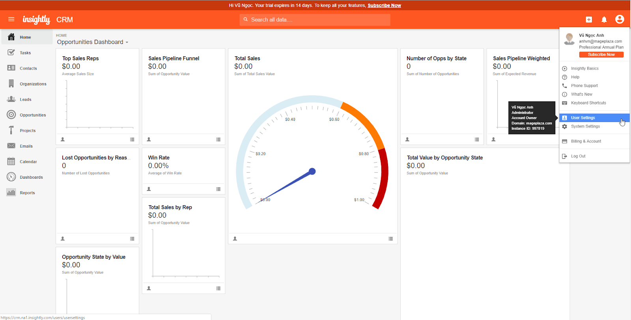The image size is (631, 320).
Task: Click user icon on Lost Opportunities card
Action: point(63,239)
